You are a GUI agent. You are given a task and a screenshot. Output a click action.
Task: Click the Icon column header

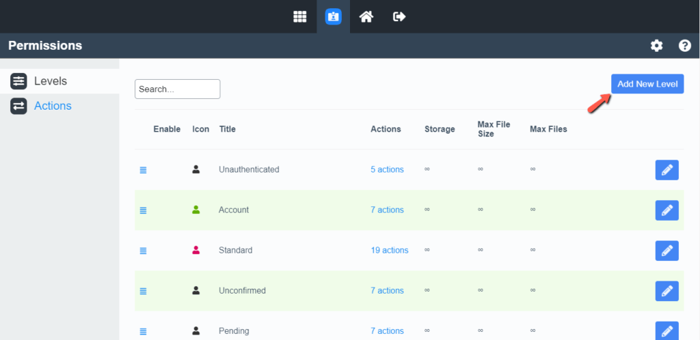pyautogui.click(x=200, y=129)
